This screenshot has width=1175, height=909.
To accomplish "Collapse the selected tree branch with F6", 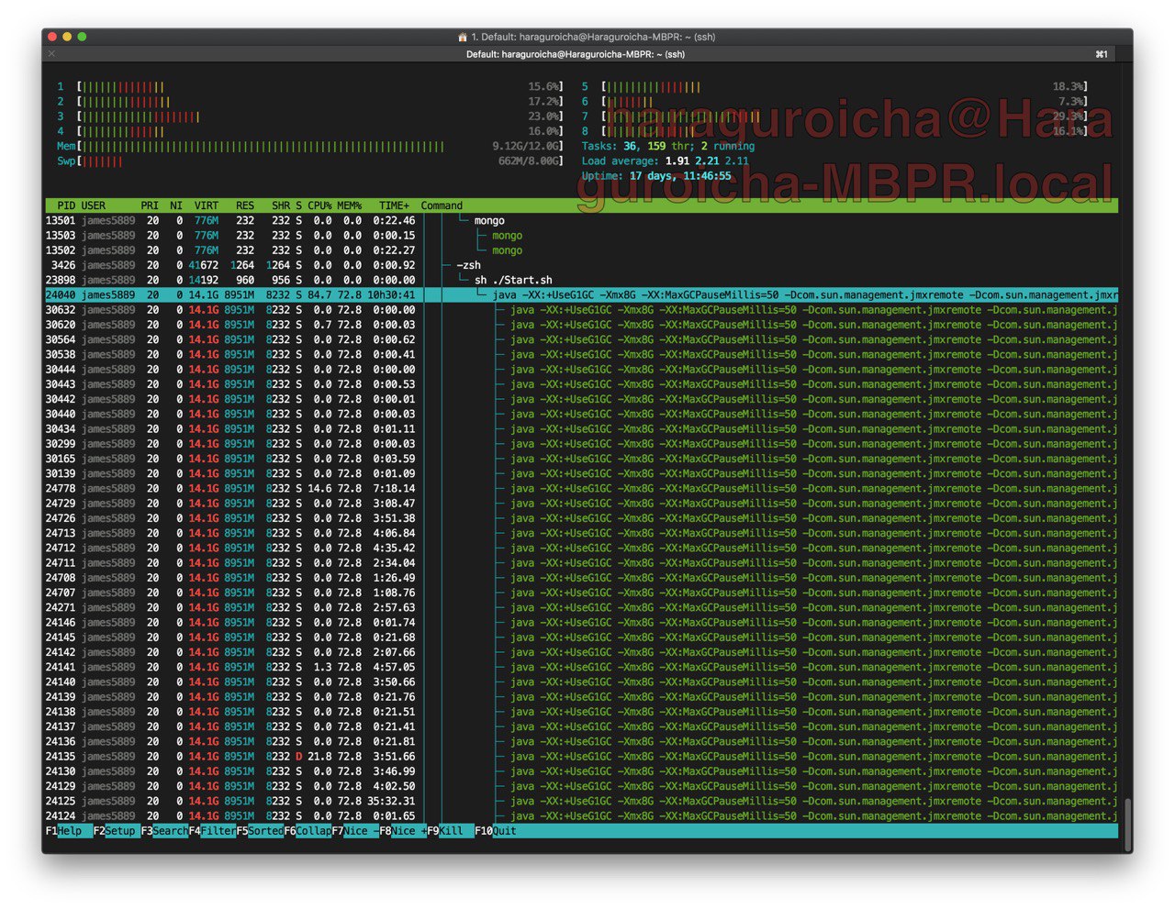I will [x=308, y=831].
